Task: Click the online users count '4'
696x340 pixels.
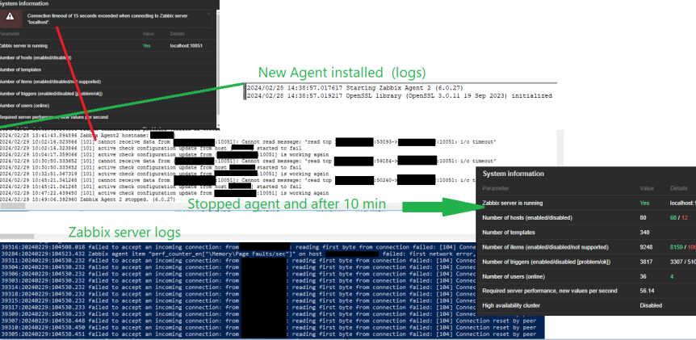Action: coord(672,276)
